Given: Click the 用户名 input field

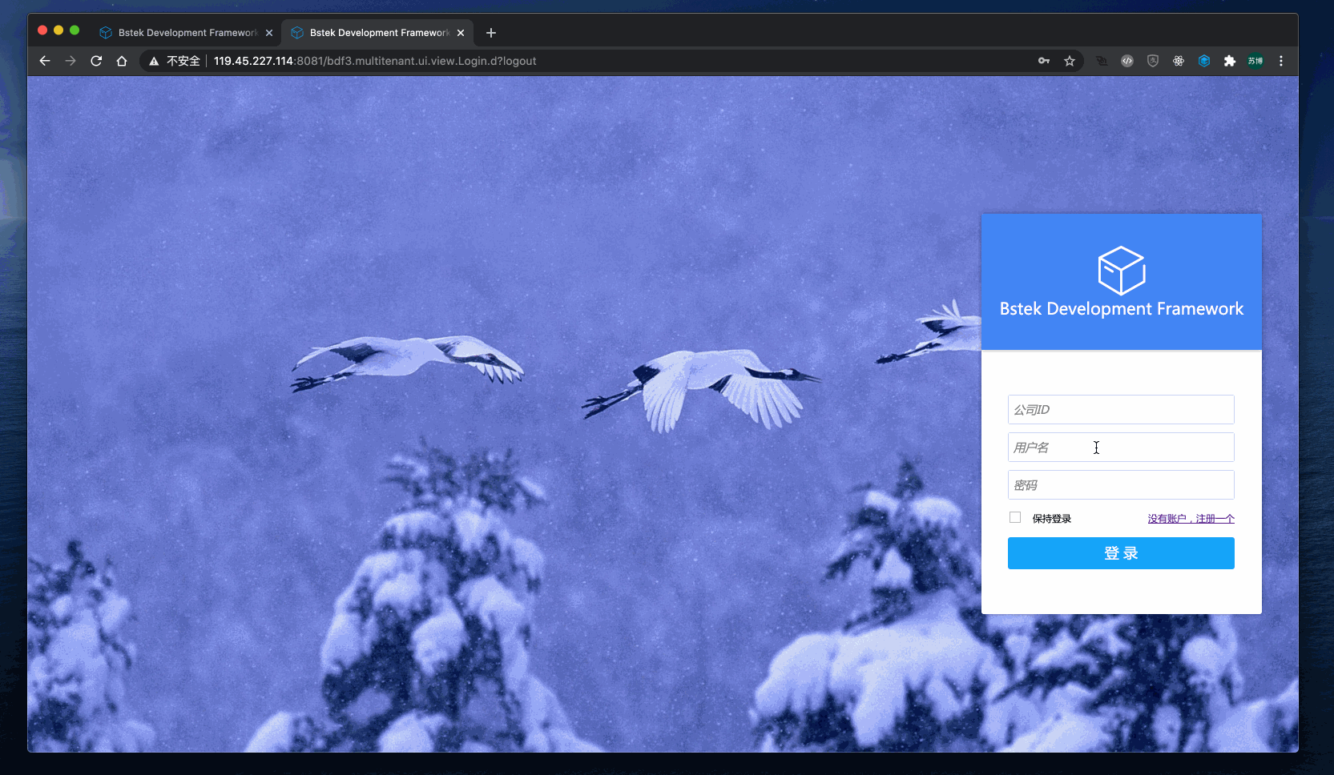Looking at the screenshot, I should coord(1121,447).
